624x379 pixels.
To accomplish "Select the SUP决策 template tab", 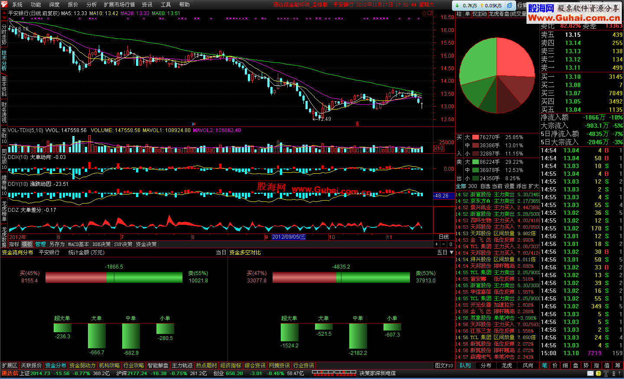I will point(123,244).
